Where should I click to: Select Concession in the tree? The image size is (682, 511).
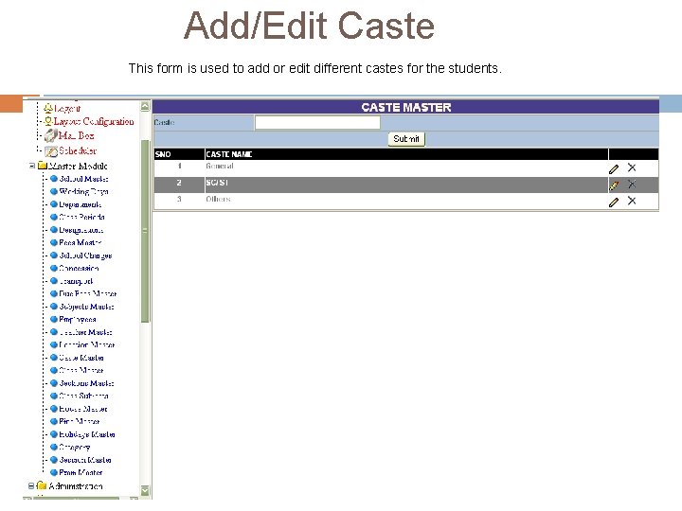[x=79, y=268]
